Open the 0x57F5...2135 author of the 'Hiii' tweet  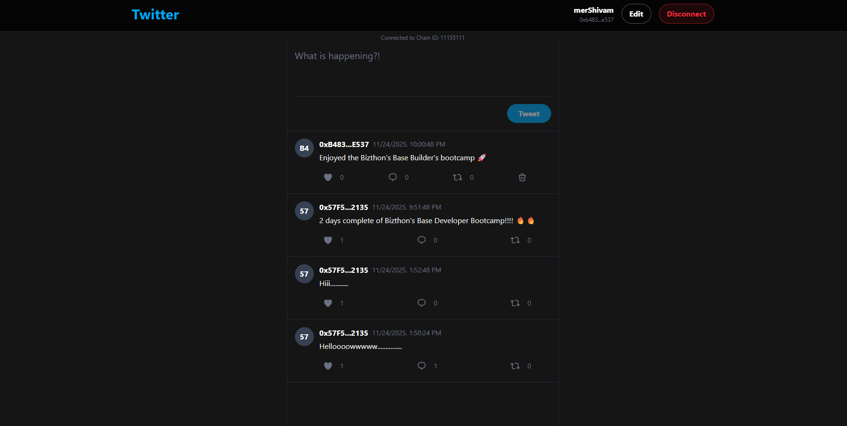click(x=344, y=270)
